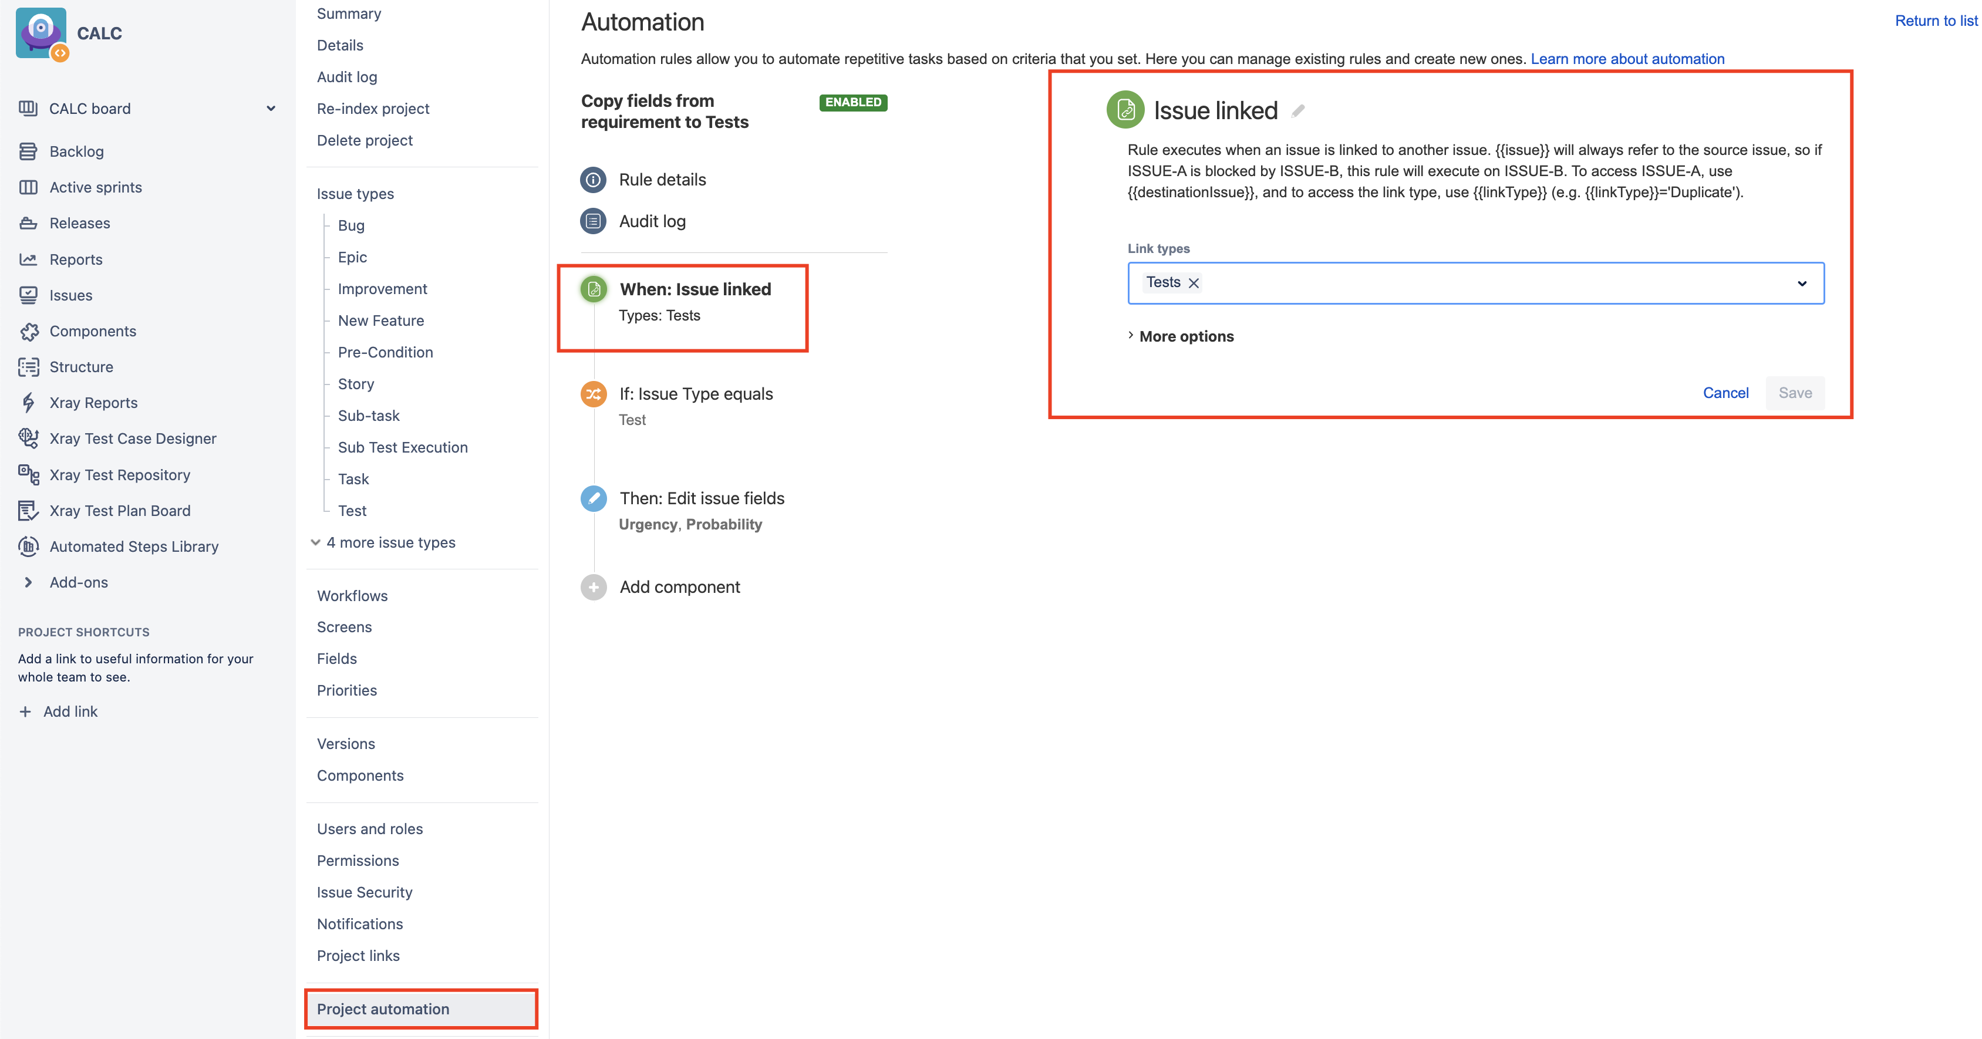Image resolution: width=1982 pixels, height=1039 pixels.
Task: Open Issue Security settings
Action: coord(364,892)
